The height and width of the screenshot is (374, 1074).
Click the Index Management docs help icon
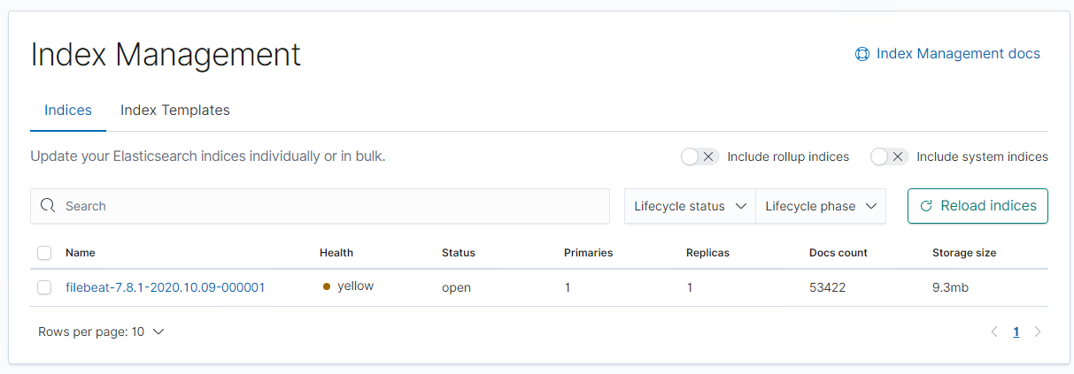click(862, 54)
